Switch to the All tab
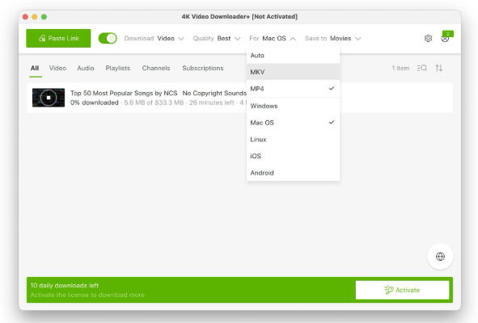 (x=35, y=68)
